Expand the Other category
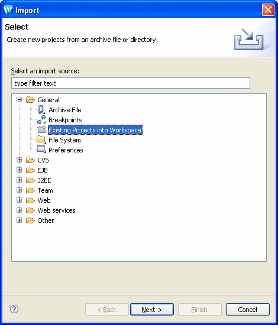Screen dimensions: 278x325 click(x=19, y=220)
